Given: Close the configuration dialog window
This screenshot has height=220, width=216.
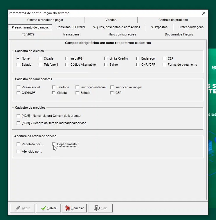Looking at the screenshot, I should click(x=204, y=13).
